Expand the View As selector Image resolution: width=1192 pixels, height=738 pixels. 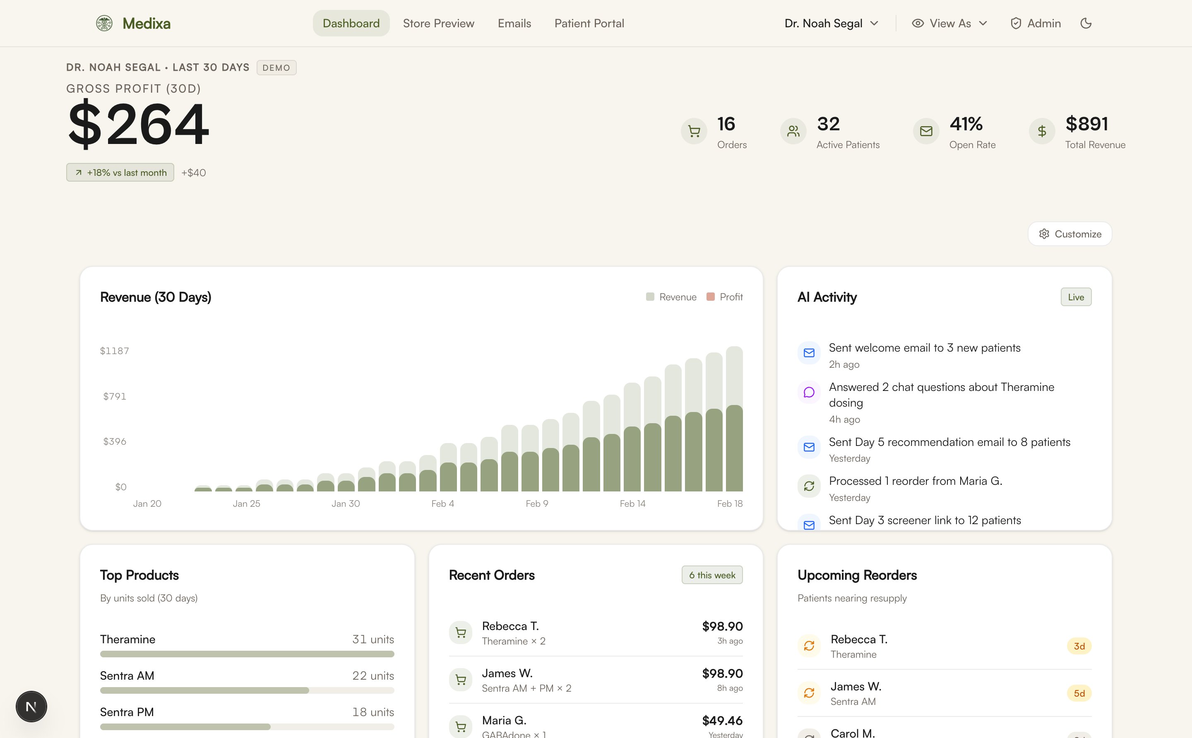[949, 23]
